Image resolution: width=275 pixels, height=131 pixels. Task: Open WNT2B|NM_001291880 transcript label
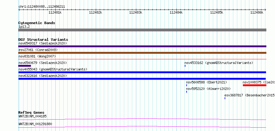35,124
